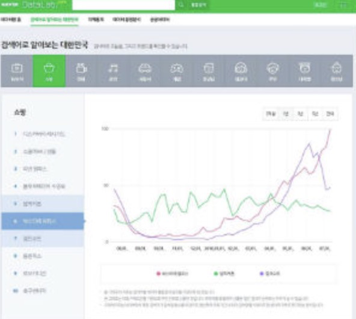The height and width of the screenshot is (319, 356).
Task: Select the seventh category icon after the controller
Action: [x=209, y=71]
